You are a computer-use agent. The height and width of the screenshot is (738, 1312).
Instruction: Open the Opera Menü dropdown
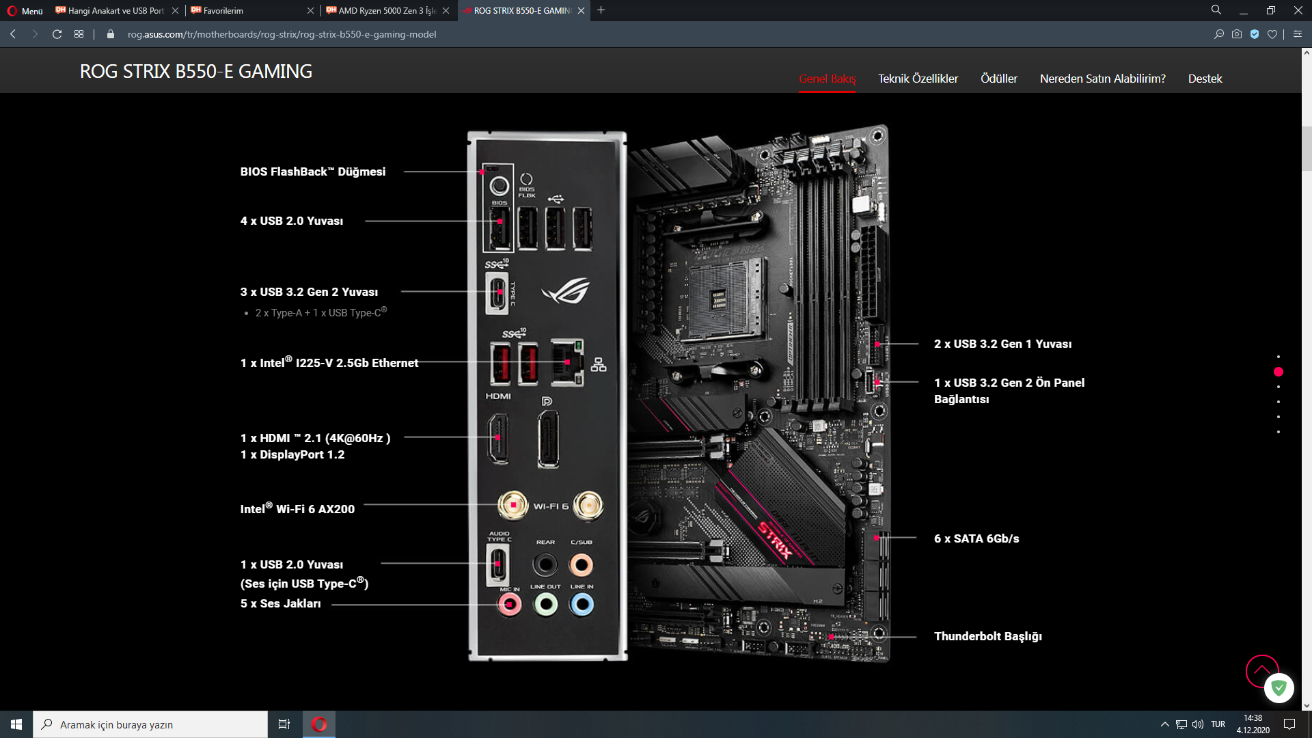[25, 10]
